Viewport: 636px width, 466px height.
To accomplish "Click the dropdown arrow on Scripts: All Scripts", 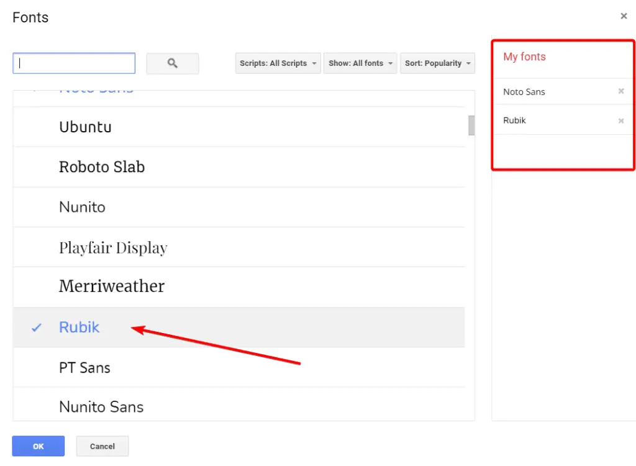I will (316, 63).
